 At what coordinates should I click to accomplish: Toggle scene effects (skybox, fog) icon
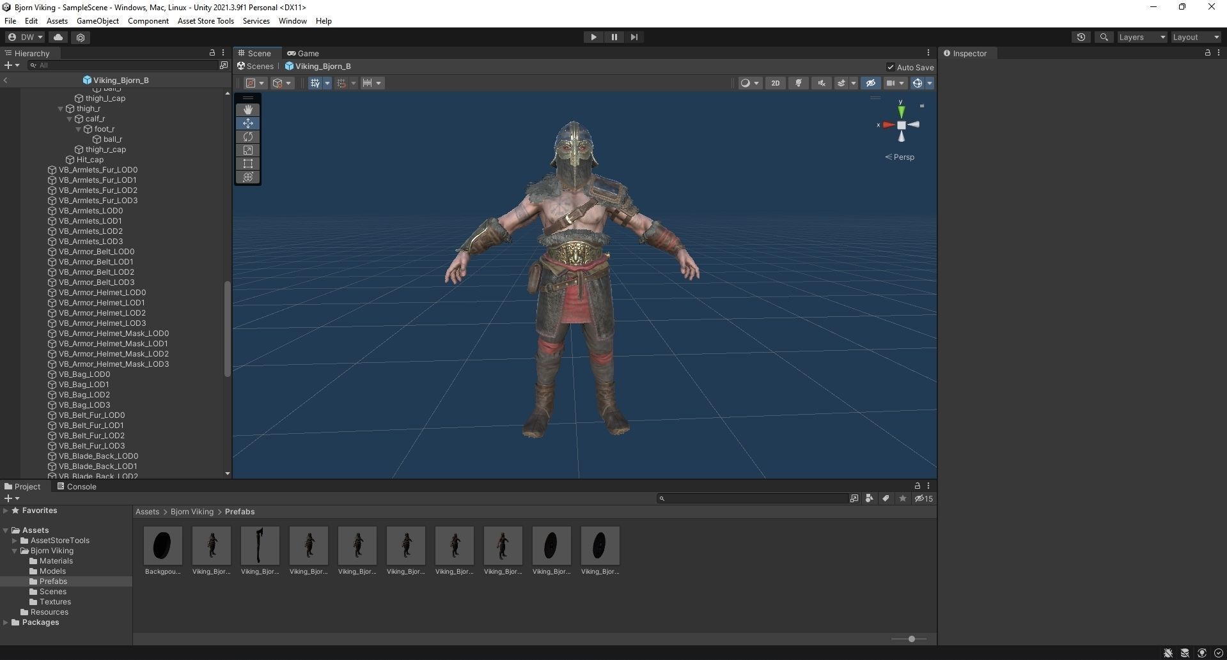pyautogui.click(x=841, y=83)
